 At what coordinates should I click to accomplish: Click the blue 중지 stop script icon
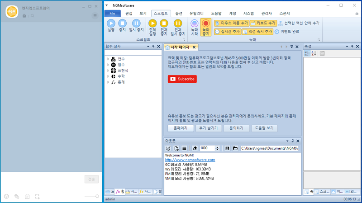[x=122, y=24]
